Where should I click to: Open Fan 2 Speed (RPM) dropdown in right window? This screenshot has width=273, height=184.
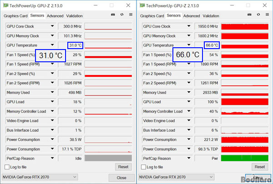tap(189, 83)
